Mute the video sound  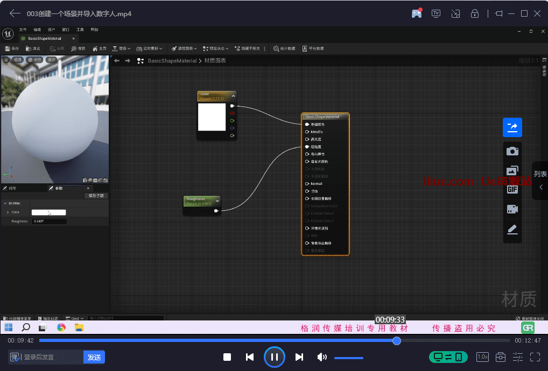(322, 357)
